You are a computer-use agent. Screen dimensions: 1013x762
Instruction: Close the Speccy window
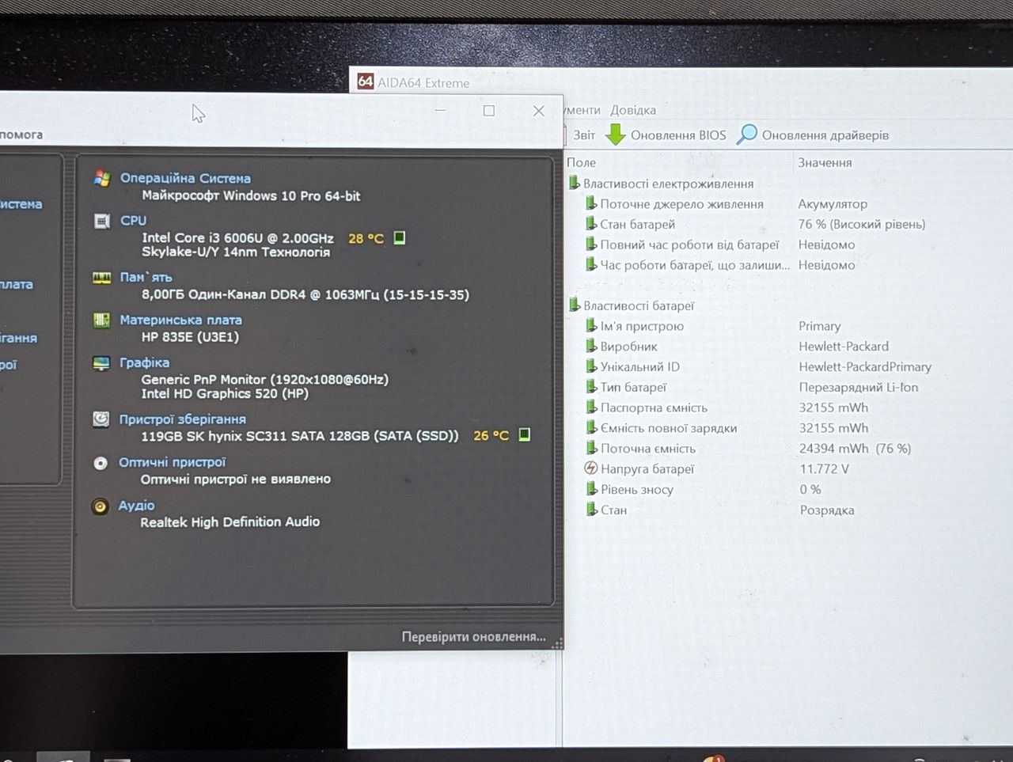(539, 111)
